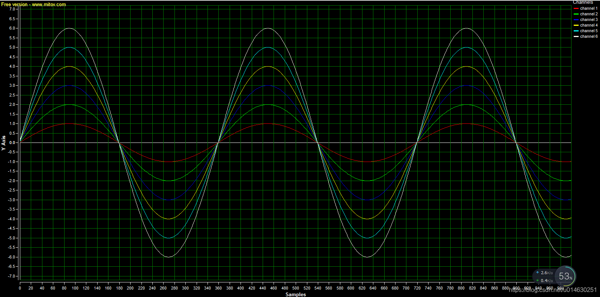Click the Samples axis title
The image size is (600, 297).
tap(296, 294)
